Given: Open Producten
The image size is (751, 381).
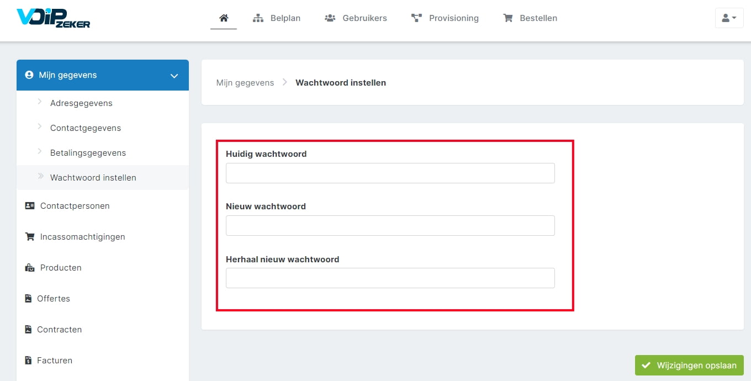Looking at the screenshot, I should (x=61, y=268).
